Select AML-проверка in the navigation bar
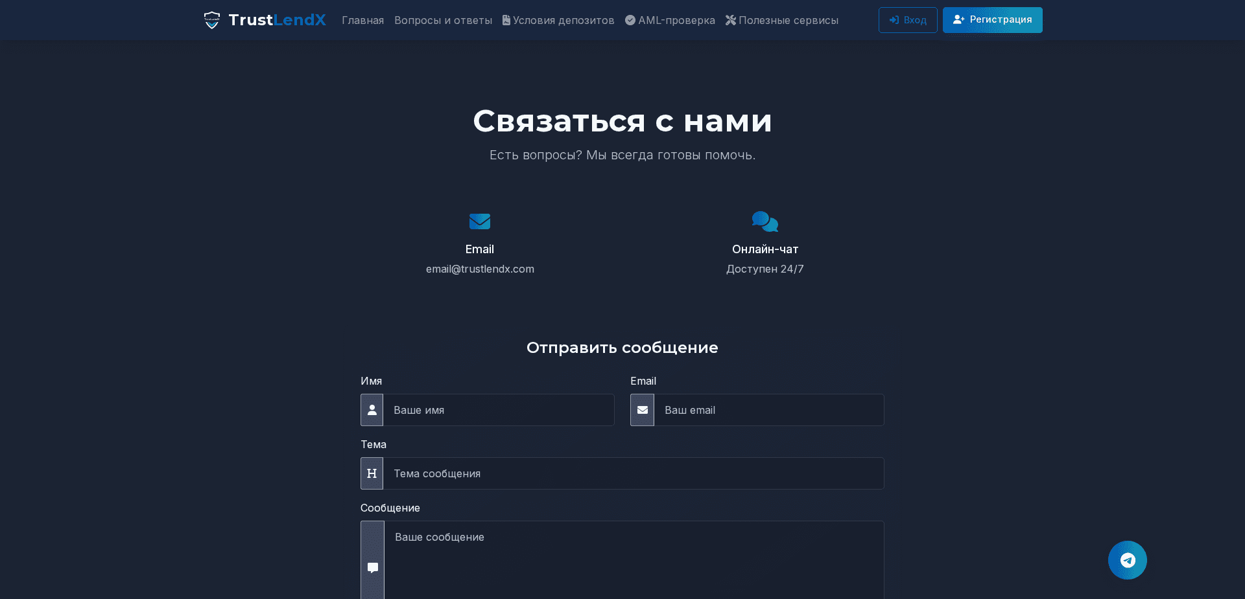 click(x=670, y=20)
